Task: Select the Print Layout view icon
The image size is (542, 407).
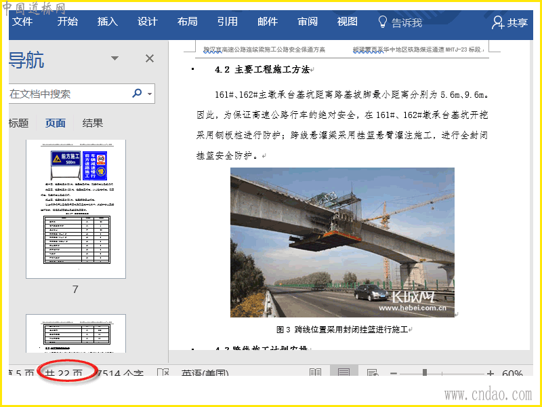Action: coord(343,371)
